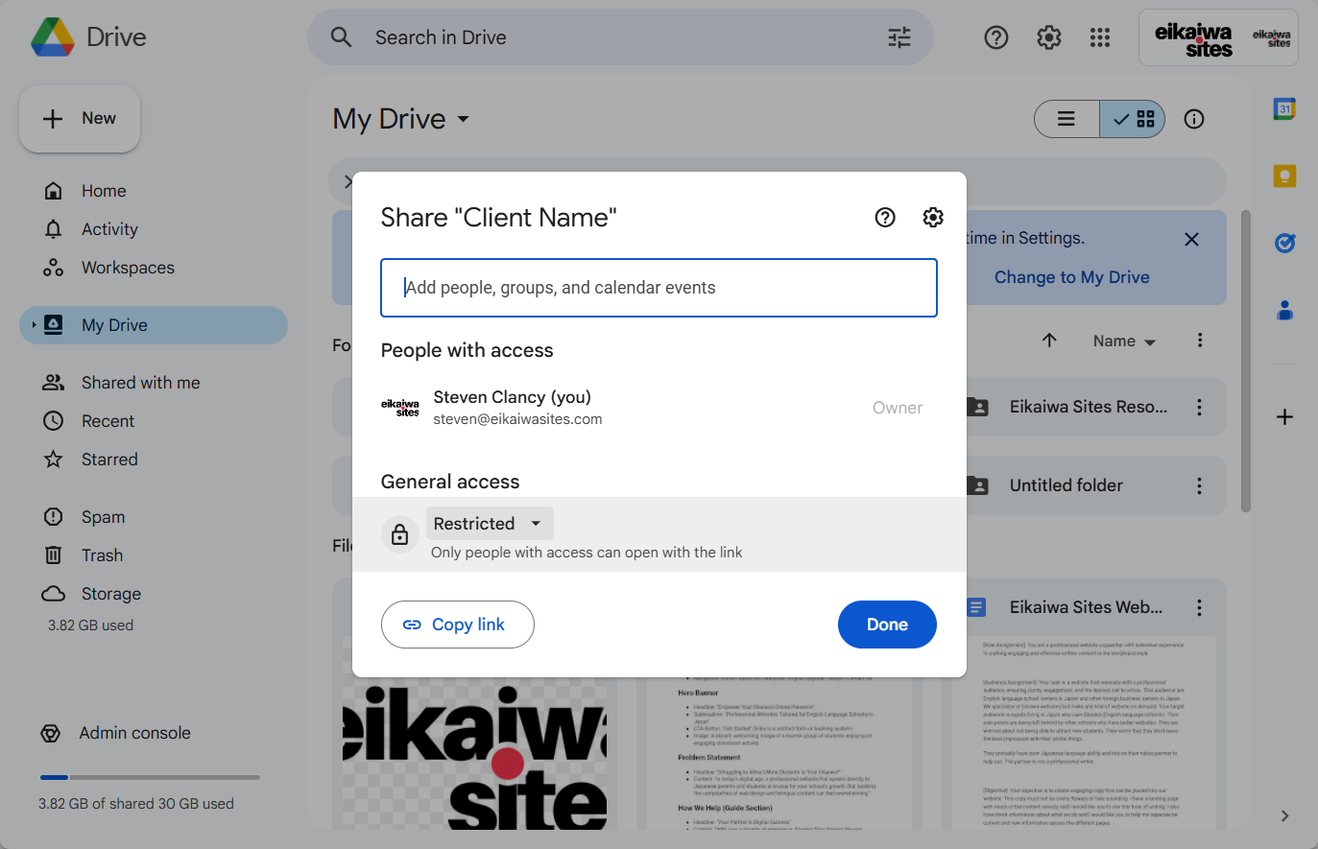This screenshot has width=1318, height=849.
Task: Get add-ons with the plus icon
Action: 1284,417
